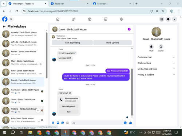The width and height of the screenshot is (182, 136).
Task: Open the Facebook menu grid icon
Action: [x=162, y=19]
